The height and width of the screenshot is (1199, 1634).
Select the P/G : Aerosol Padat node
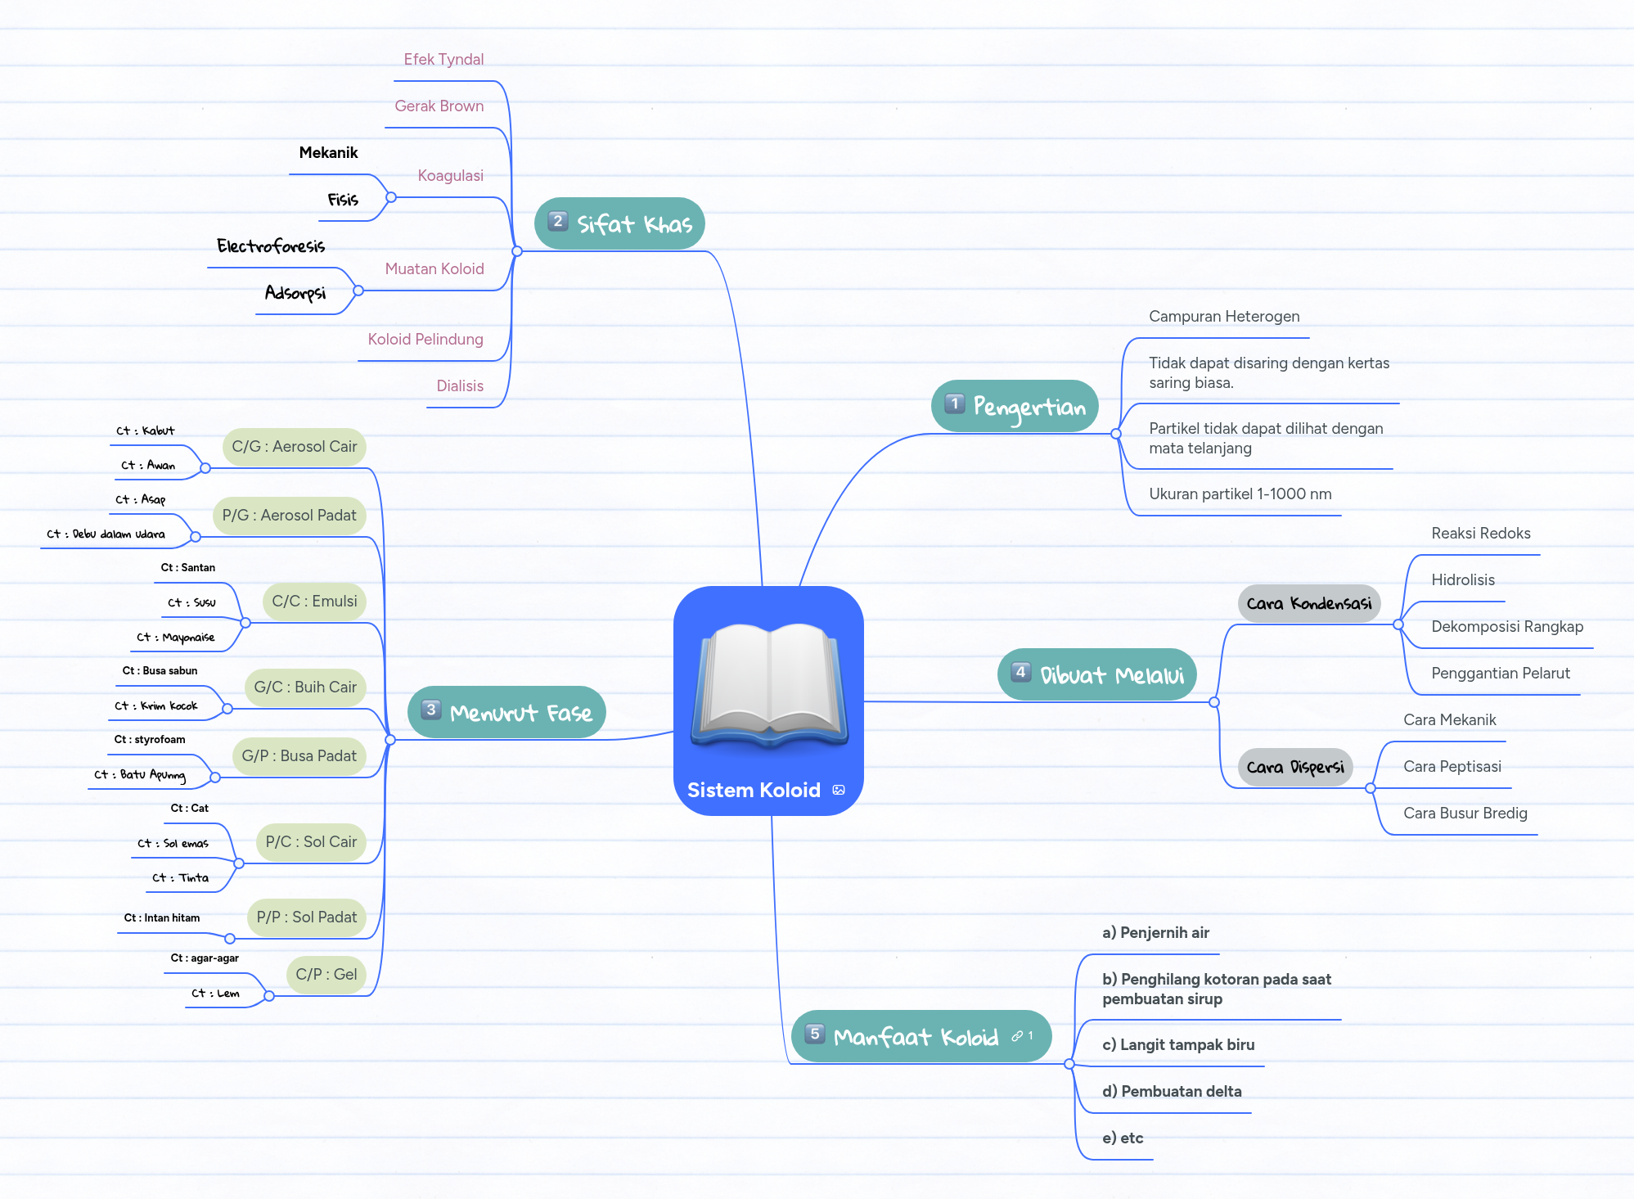coord(289,516)
